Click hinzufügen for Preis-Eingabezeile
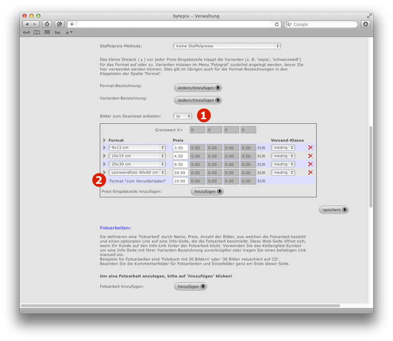Image resolution: width=393 pixels, height=341 pixels. coord(207,191)
